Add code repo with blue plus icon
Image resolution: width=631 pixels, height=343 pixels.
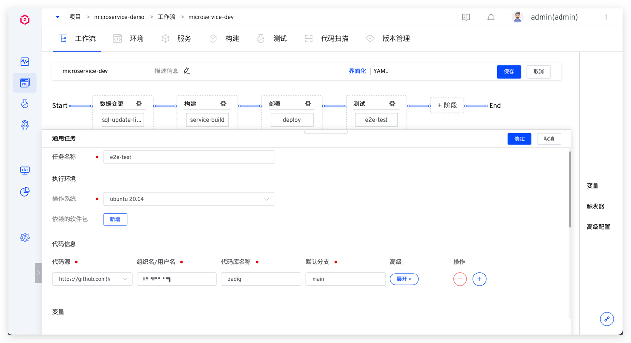pos(479,279)
